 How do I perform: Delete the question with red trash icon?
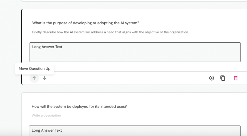(x=236, y=78)
